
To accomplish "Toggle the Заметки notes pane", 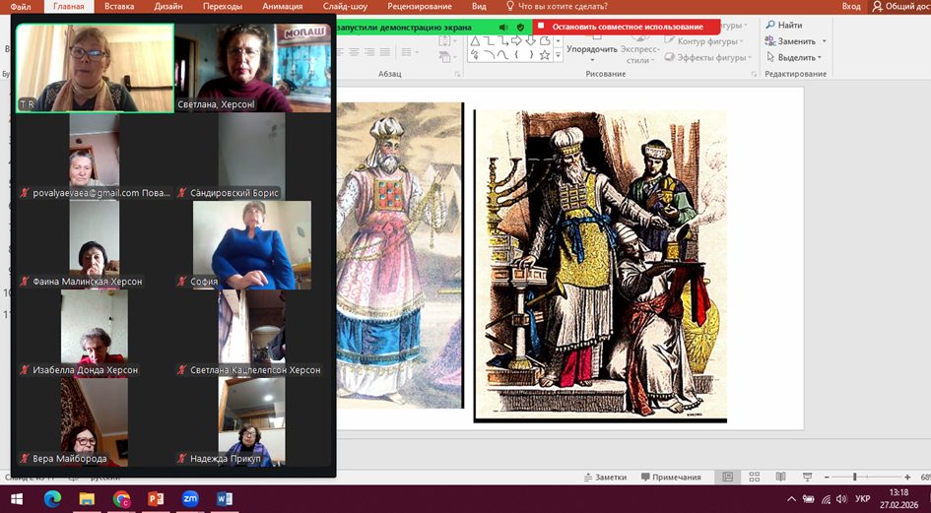I will 603,478.
